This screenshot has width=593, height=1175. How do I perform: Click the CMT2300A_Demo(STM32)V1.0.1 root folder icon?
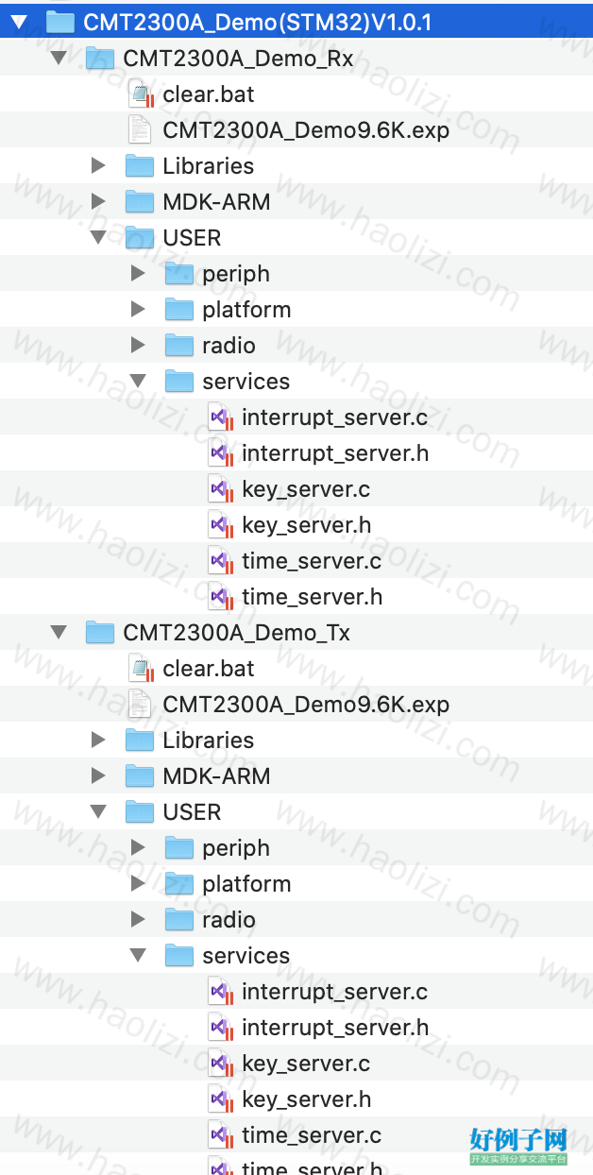60,22
